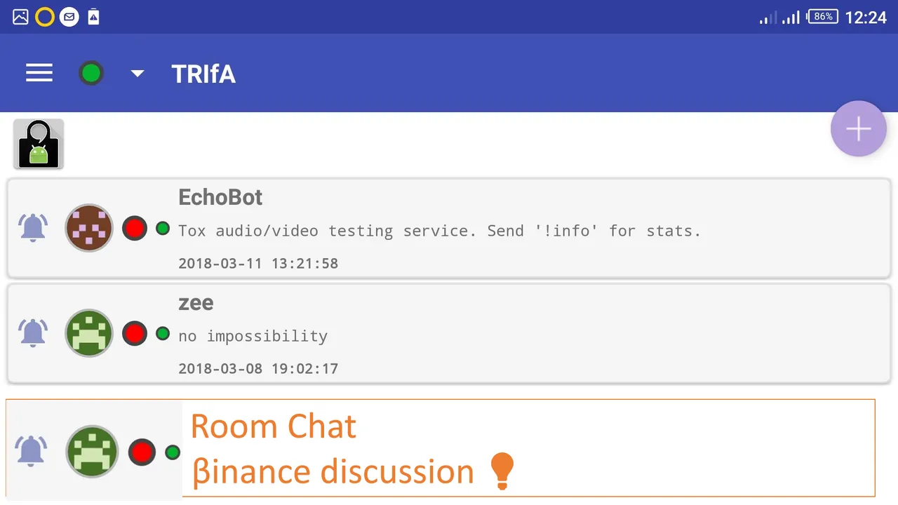Open own profile lock avatar icon
This screenshot has height=505, width=898.
(39, 144)
